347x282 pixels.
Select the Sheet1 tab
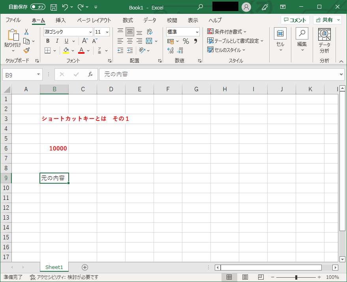click(54, 267)
